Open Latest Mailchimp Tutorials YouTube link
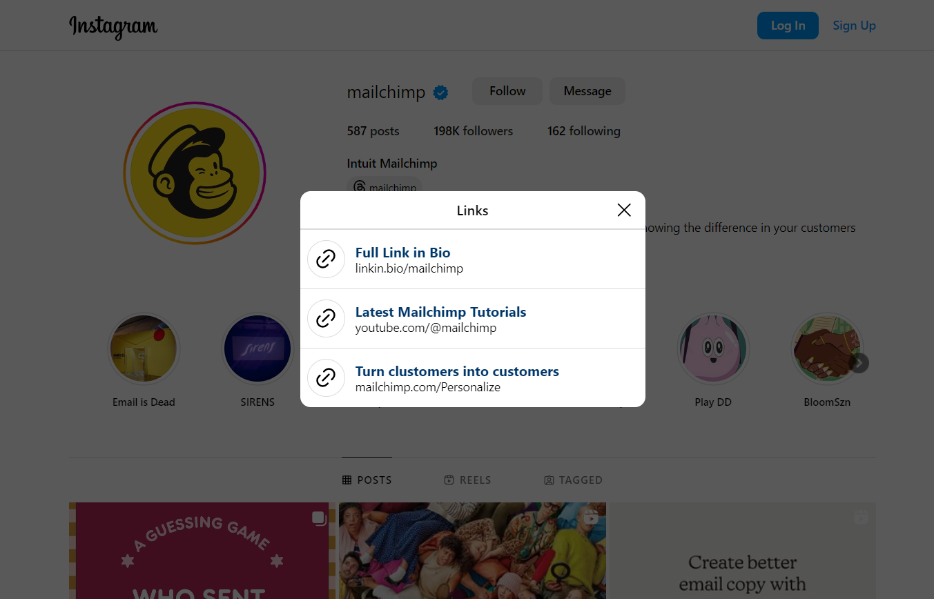 point(440,313)
